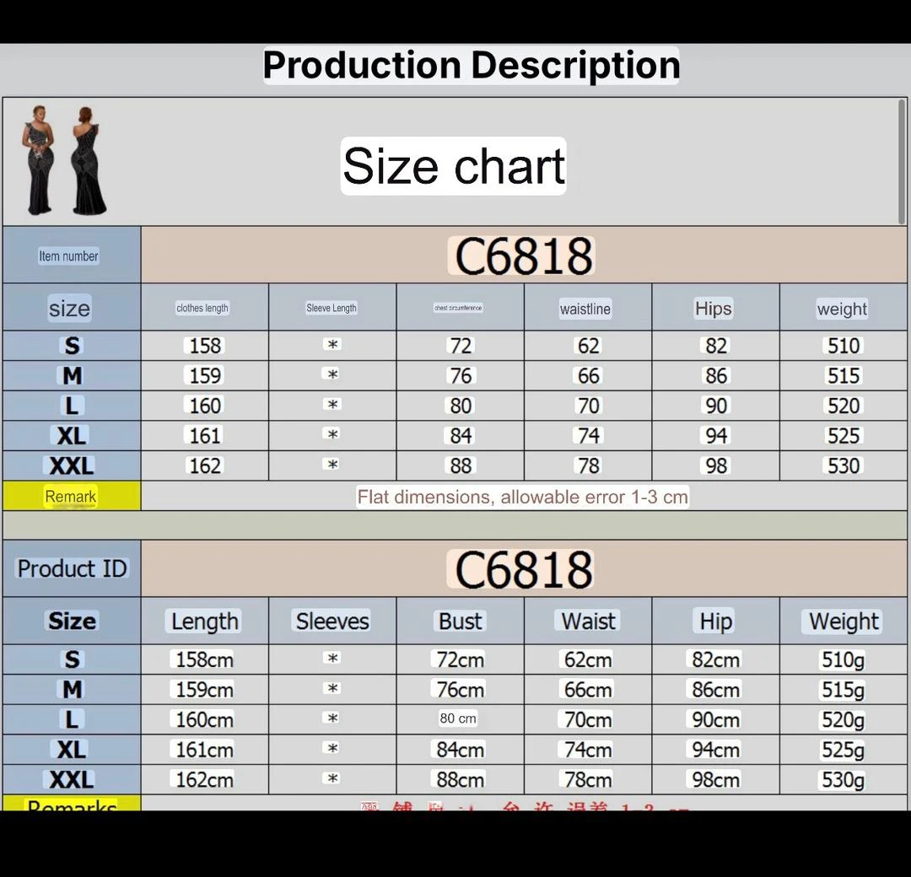Select the 'waistline' column header

(x=585, y=309)
